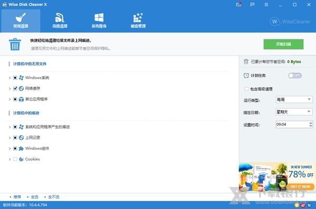This screenshot has width=316, height=209.
Task: Toggle the 系统和应用程序产生的痕迹 checkbox
Action: pos(15,127)
